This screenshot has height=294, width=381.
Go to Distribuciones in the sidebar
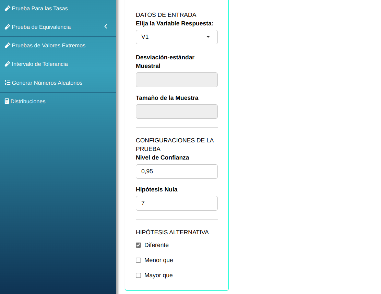pyautogui.click(x=28, y=101)
